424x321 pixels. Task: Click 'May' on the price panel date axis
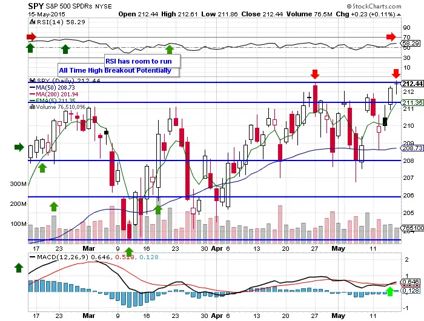pos(338,248)
